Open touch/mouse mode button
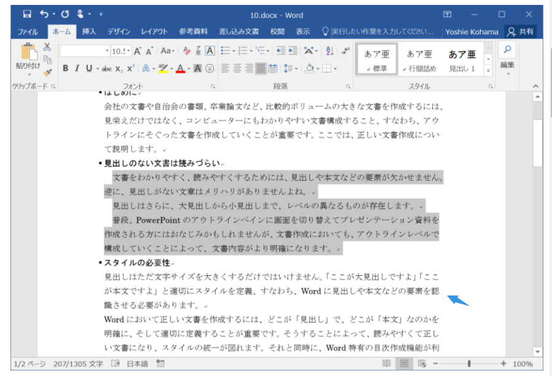Screen dimensions: 552x376 (81, 14)
